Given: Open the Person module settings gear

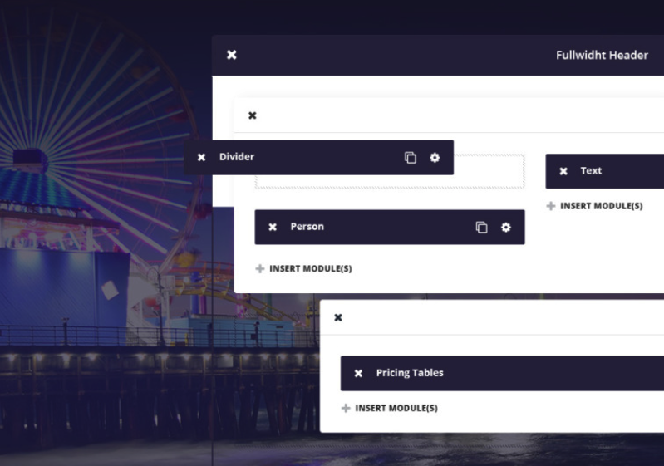Looking at the screenshot, I should 506,228.
